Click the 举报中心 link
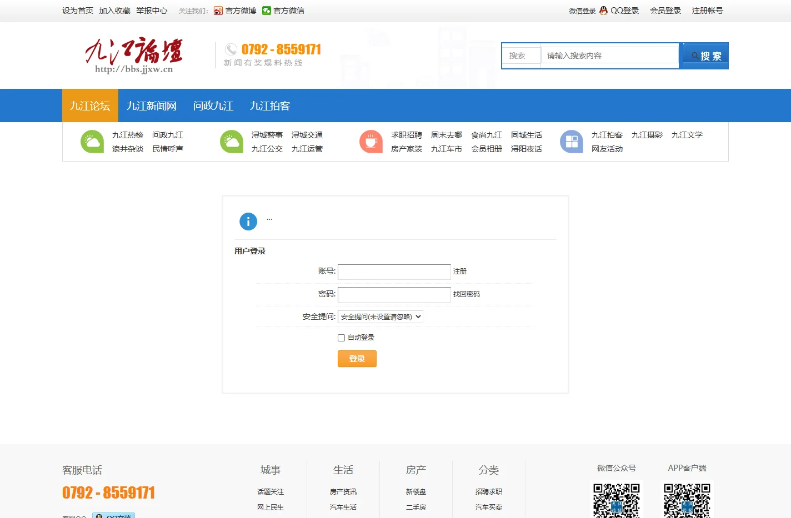 tap(152, 11)
